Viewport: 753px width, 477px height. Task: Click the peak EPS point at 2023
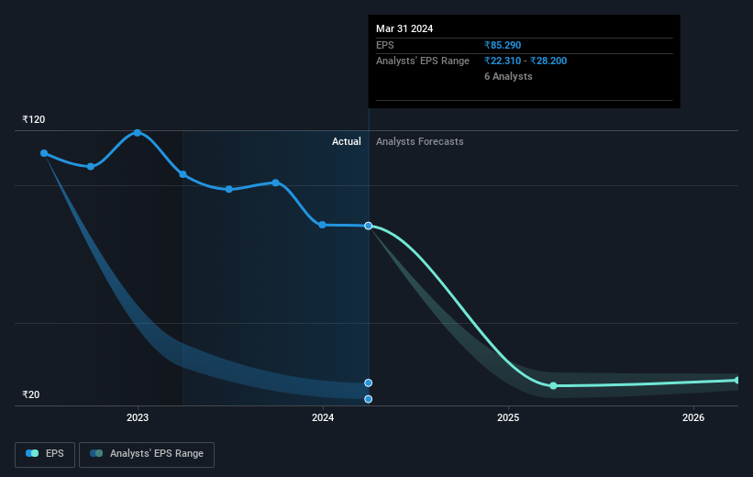(x=138, y=133)
